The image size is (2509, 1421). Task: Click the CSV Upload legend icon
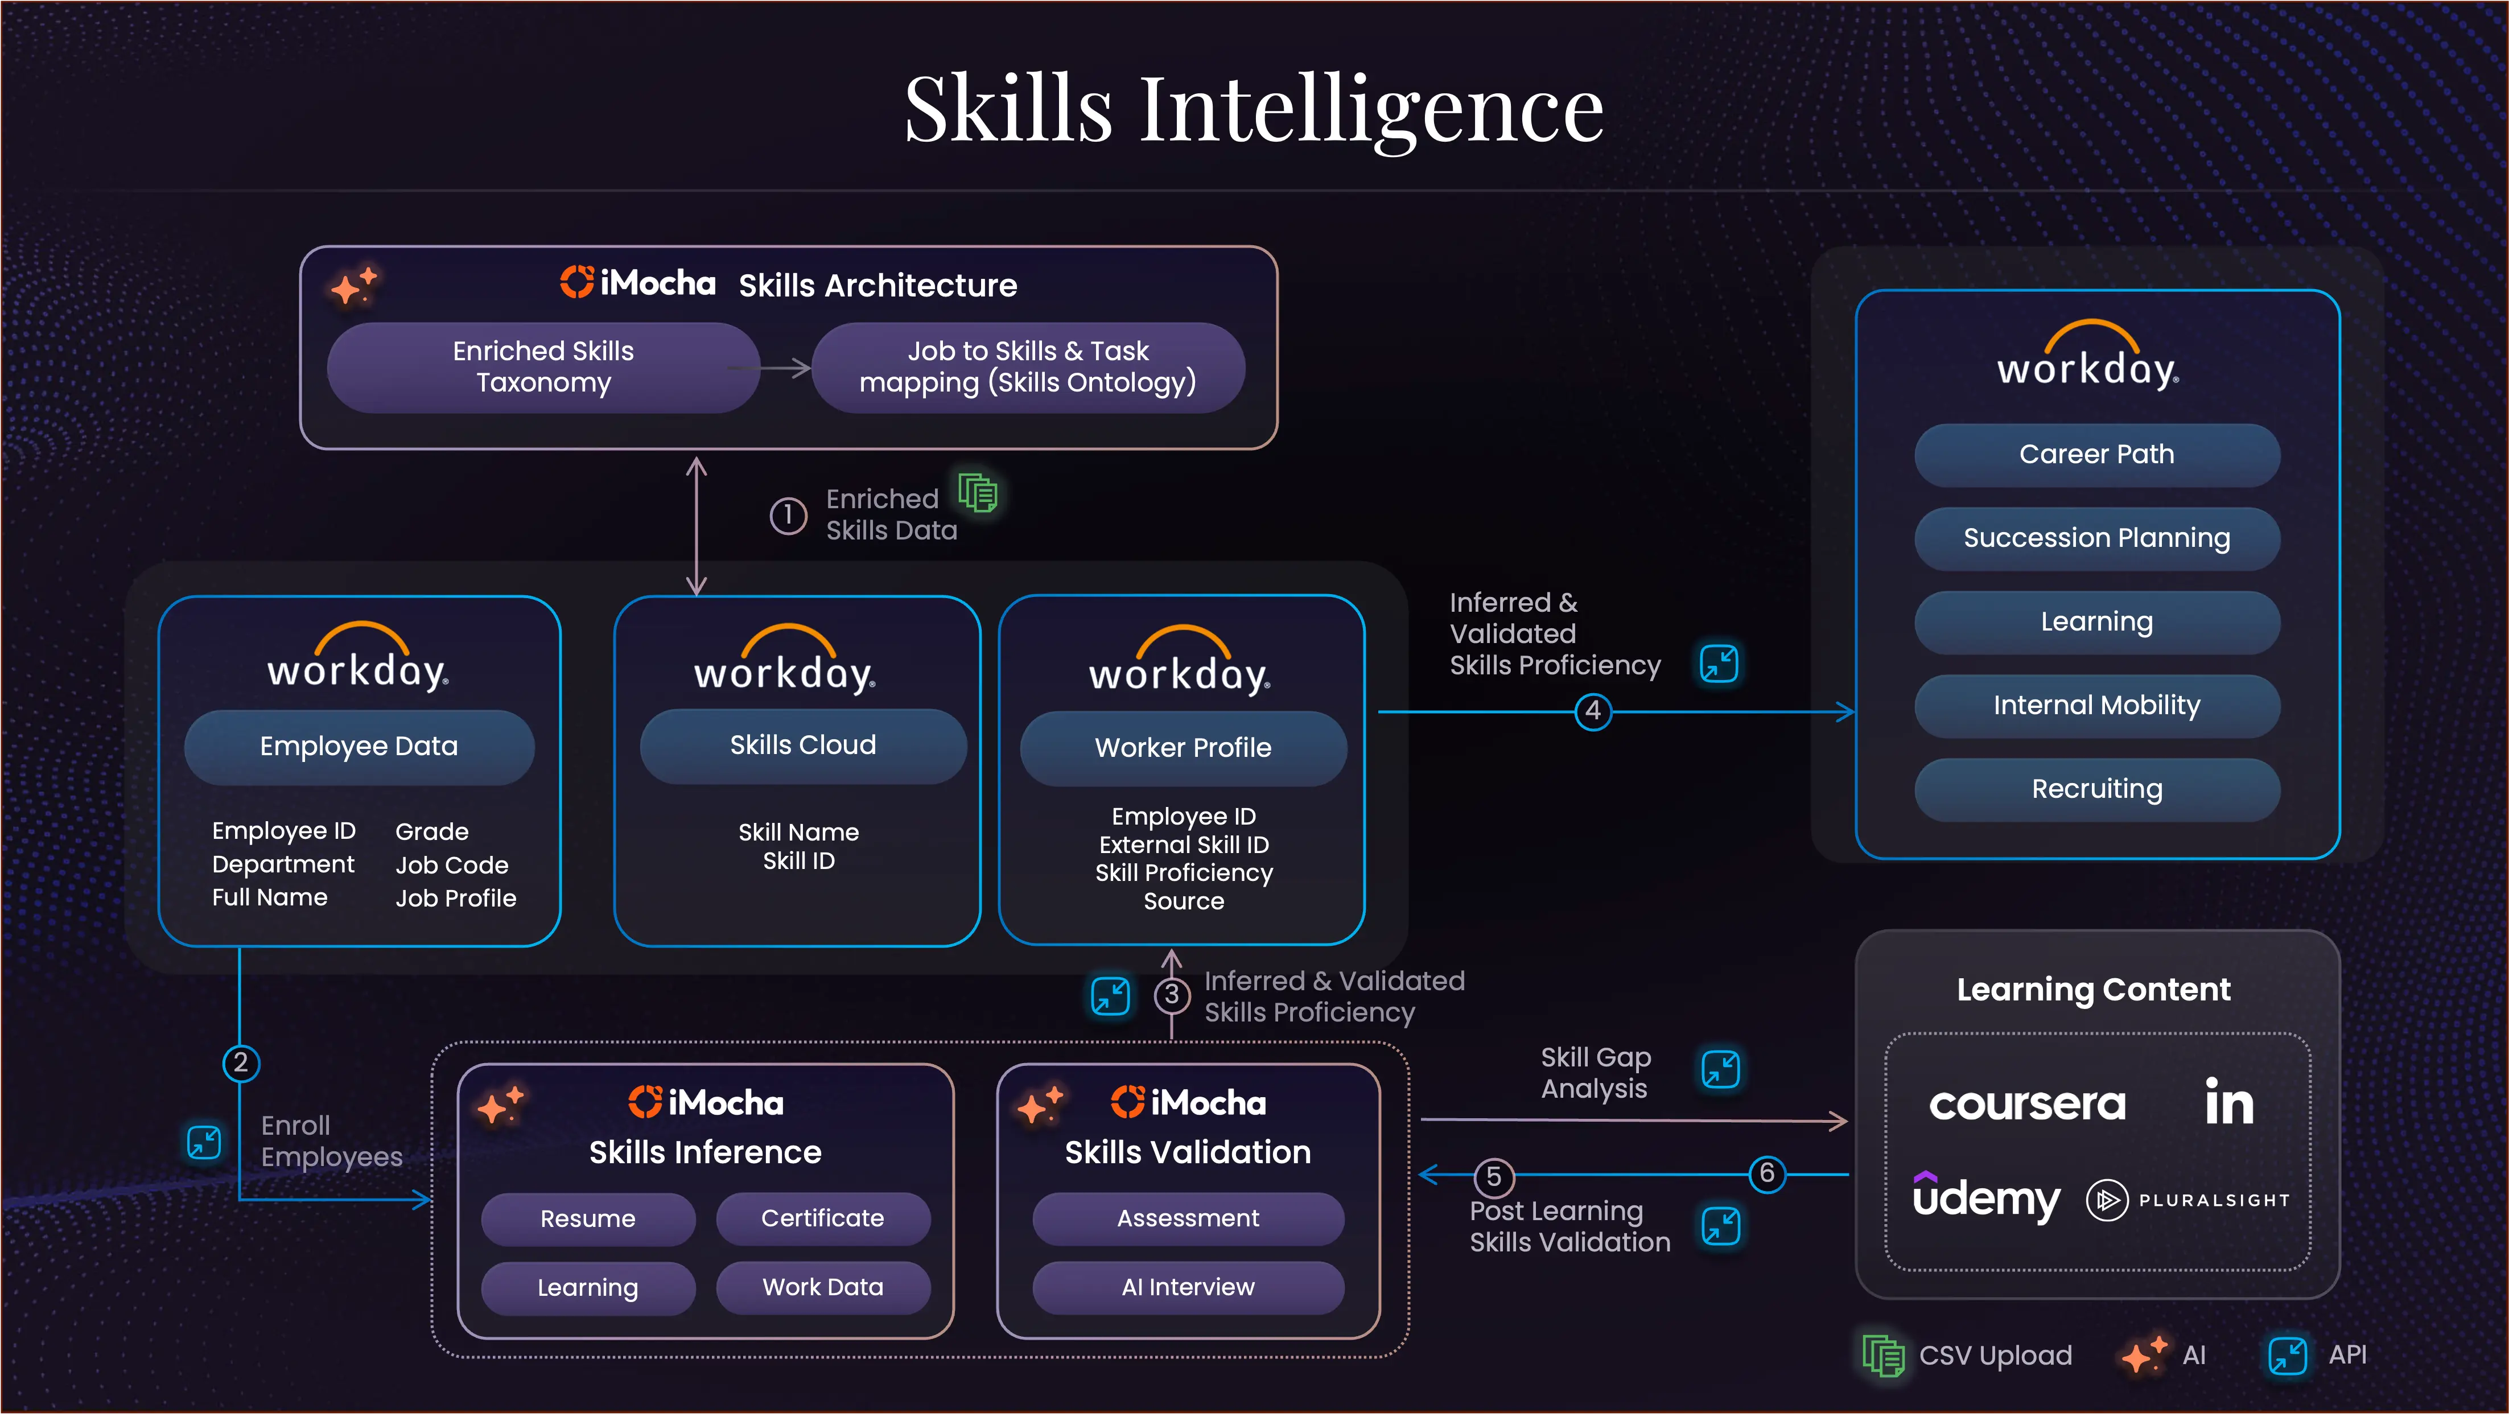[1884, 1357]
